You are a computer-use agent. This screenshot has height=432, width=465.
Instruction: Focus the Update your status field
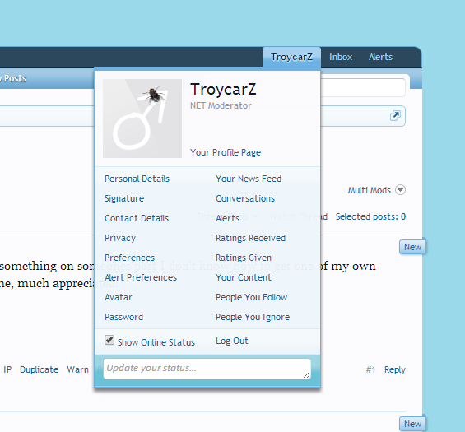(x=207, y=369)
